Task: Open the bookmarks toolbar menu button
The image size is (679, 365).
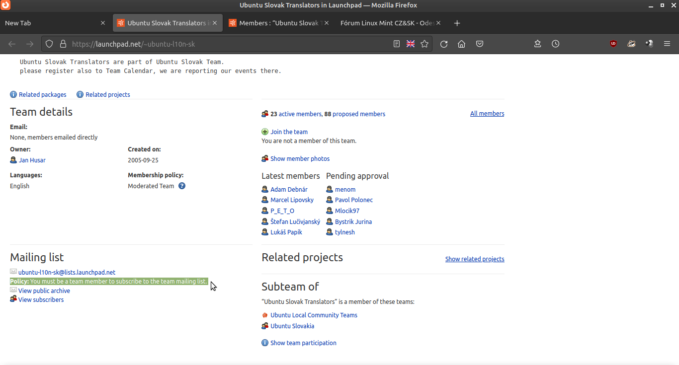Action: tap(537, 44)
